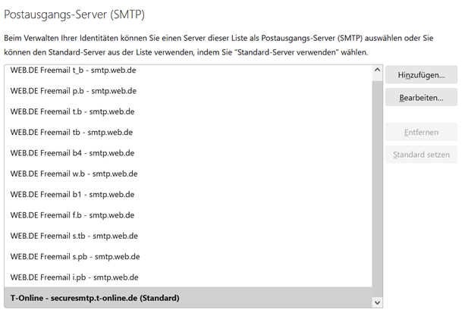This screenshot has width=462, height=310.
Task: Select WEB.DE Freemail i.pb entry
Action: pyautogui.click(x=74, y=277)
